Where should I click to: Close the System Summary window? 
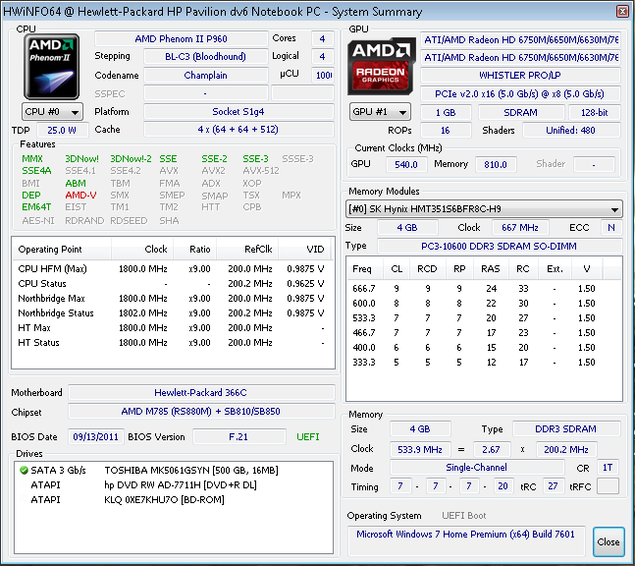point(622,12)
